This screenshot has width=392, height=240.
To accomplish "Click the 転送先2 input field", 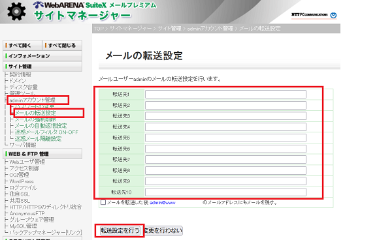I will click(x=226, y=105).
